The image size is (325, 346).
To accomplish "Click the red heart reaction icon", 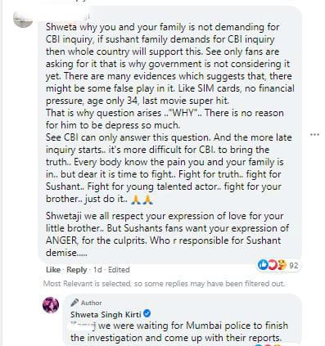I will tap(272, 265).
